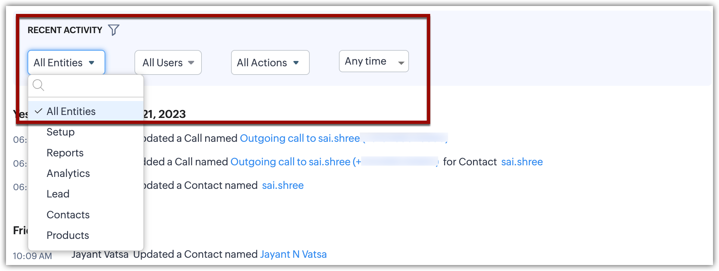Image resolution: width=719 pixels, height=271 pixels.
Task: Pick Products from the entities dropdown
Action: click(68, 235)
